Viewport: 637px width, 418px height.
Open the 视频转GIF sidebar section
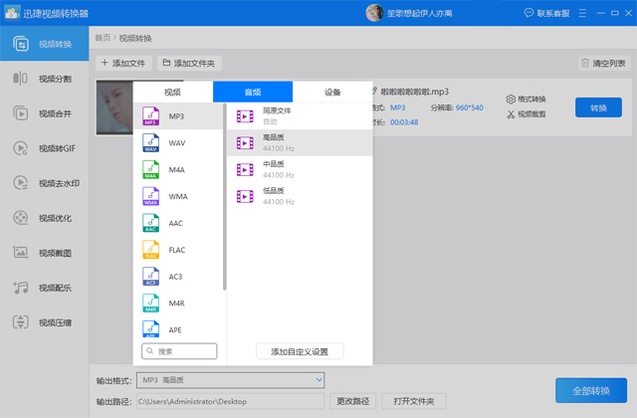click(x=44, y=148)
